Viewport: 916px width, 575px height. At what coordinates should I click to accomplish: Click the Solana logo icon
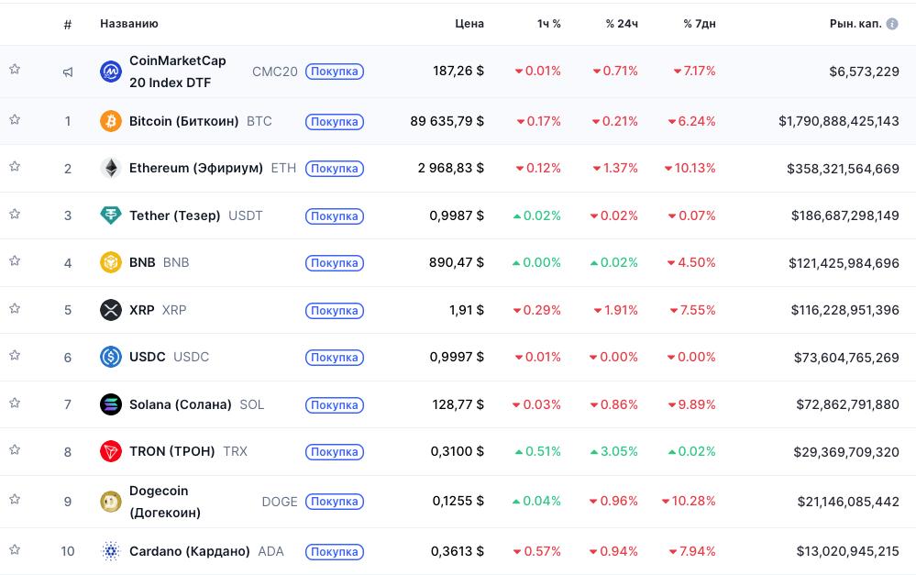(x=110, y=404)
